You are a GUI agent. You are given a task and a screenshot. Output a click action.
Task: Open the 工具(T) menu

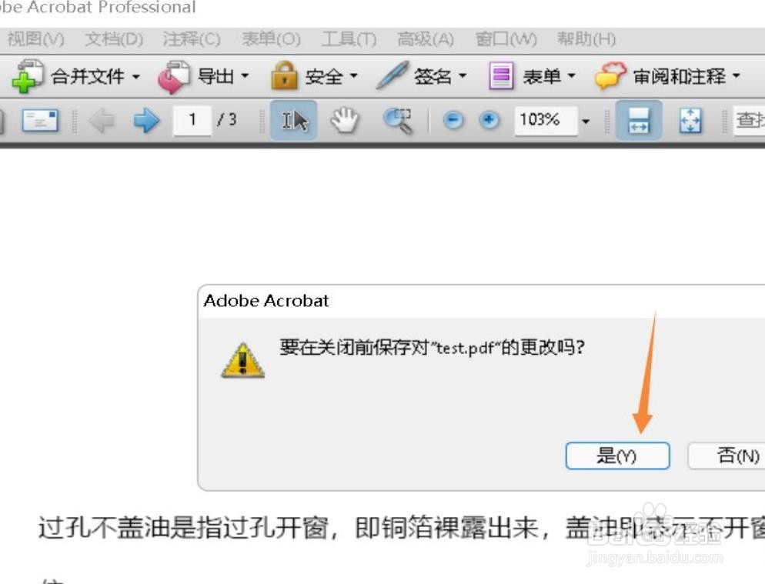pos(348,39)
